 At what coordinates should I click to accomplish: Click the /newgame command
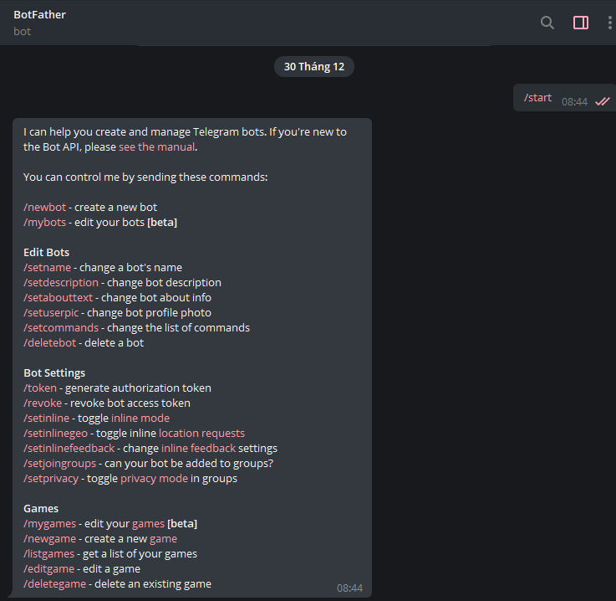point(49,538)
